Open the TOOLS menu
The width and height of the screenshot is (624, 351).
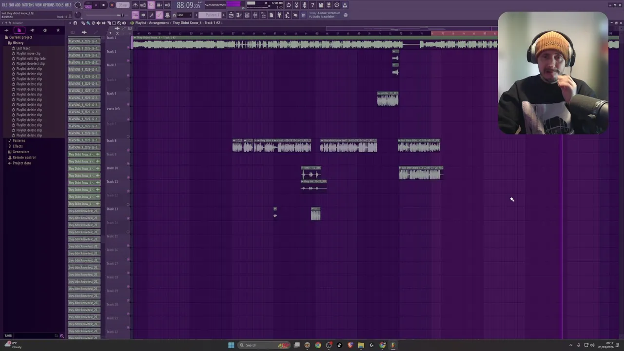pyautogui.click(x=59, y=5)
